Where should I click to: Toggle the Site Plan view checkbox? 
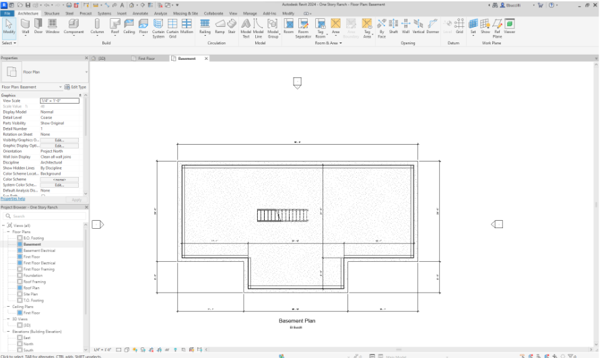click(x=20, y=294)
